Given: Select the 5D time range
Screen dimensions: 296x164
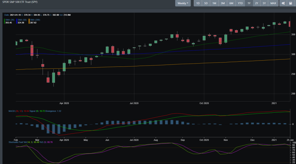Looking at the screenshot, I should pyautogui.click(x=206, y=3).
